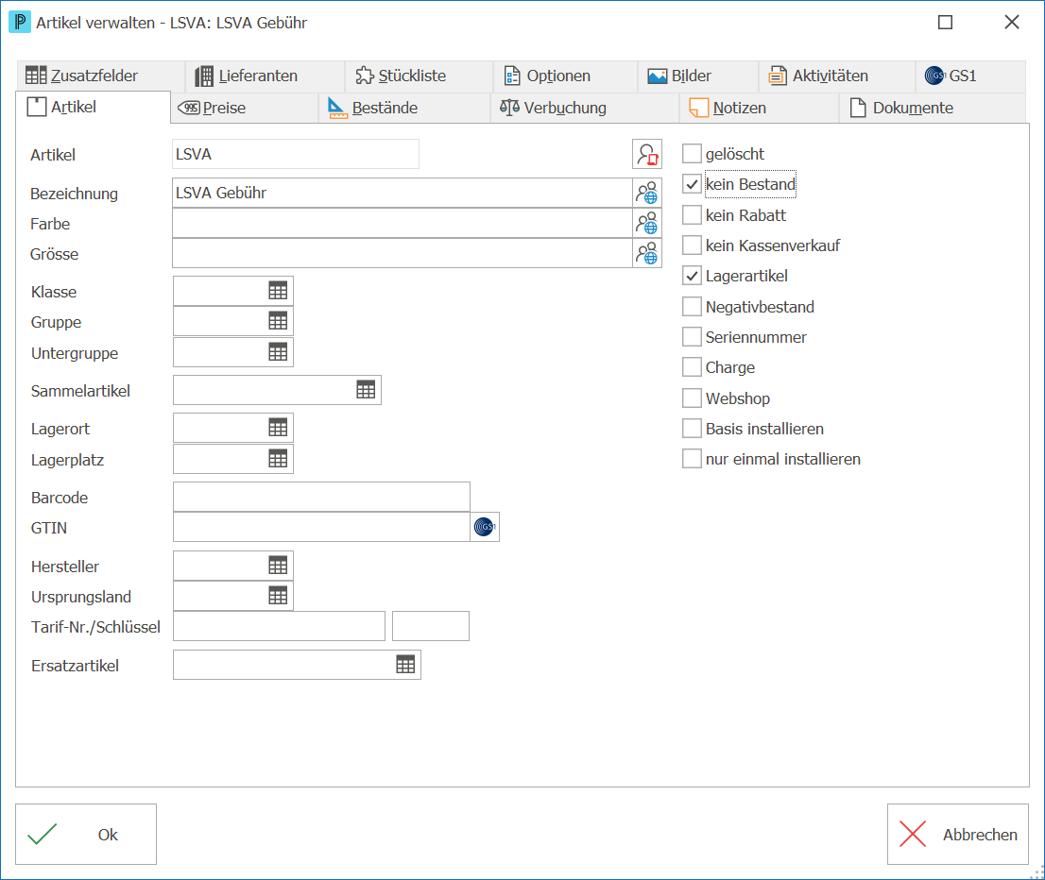Switch to the Zusatzfelder tab
This screenshot has width=1045, height=880.
tap(100, 76)
